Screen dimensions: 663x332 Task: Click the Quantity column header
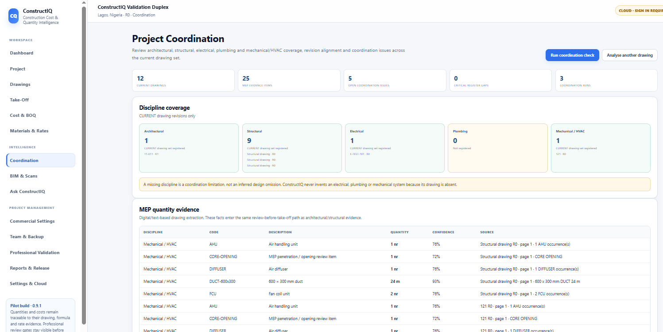(x=399, y=232)
